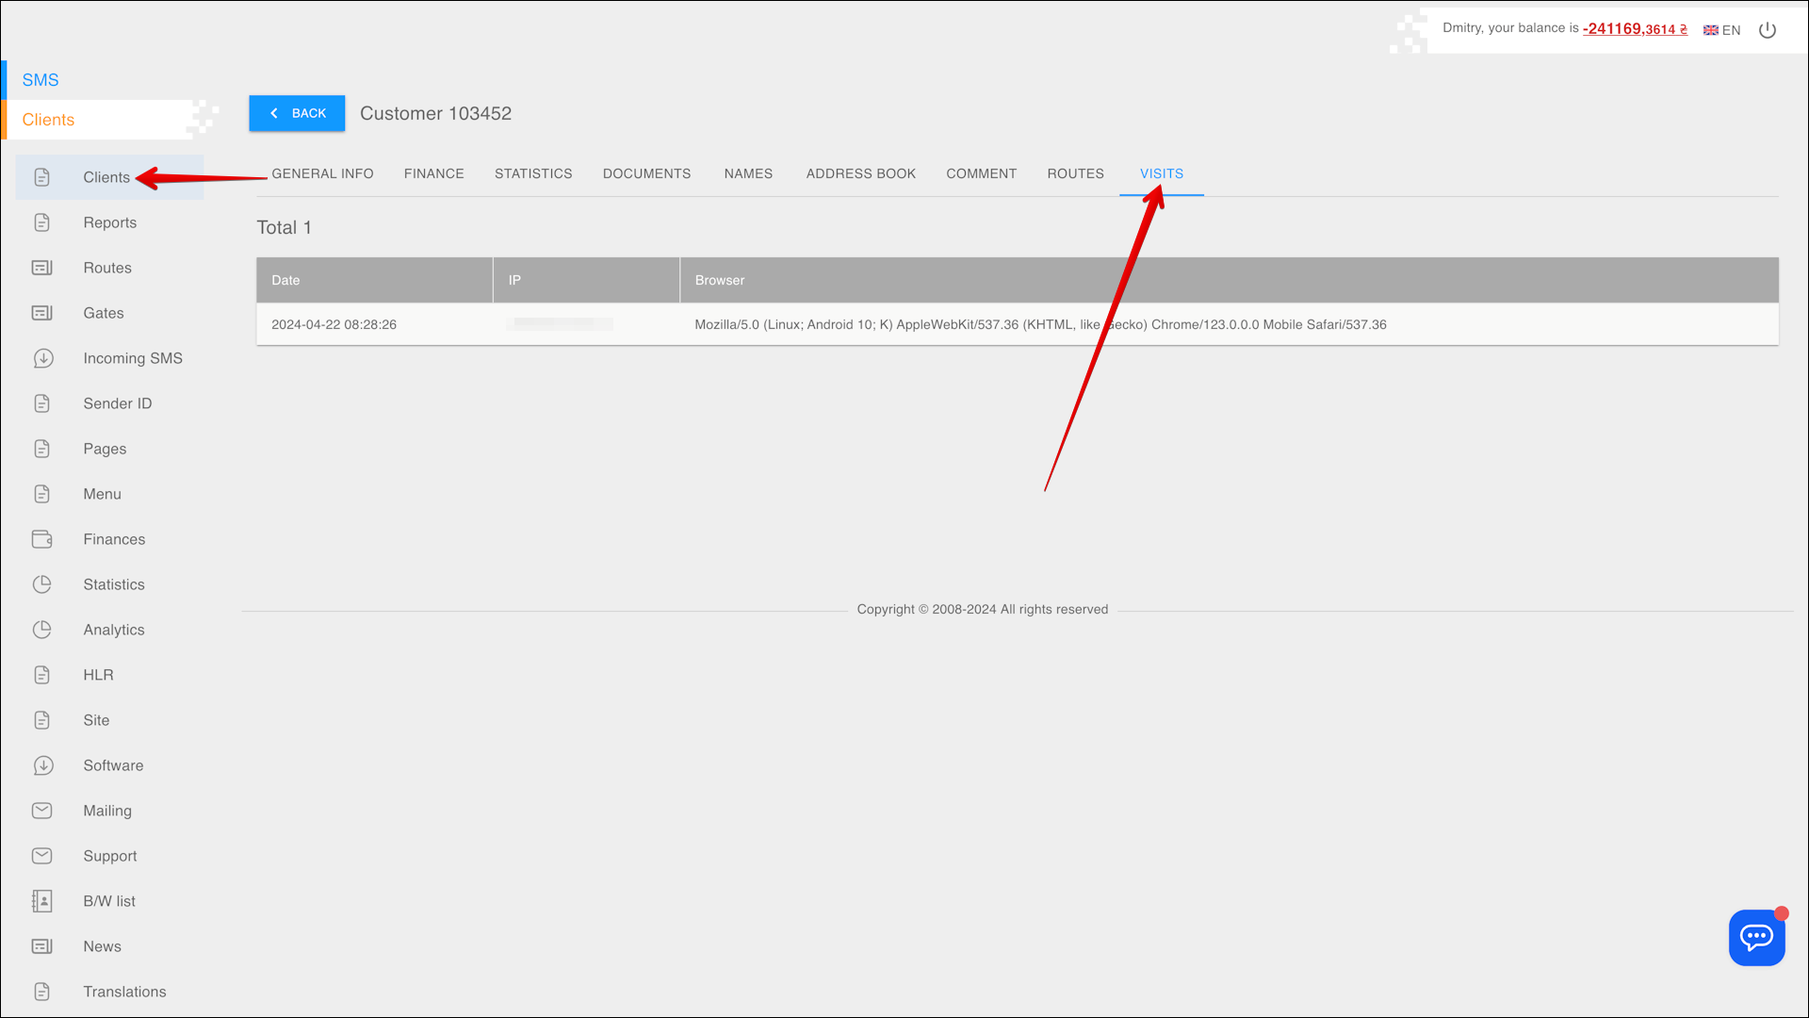The width and height of the screenshot is (1809, 1018).
Task: Click the B/W list contacts icon
Action: (x=42, y=901)
